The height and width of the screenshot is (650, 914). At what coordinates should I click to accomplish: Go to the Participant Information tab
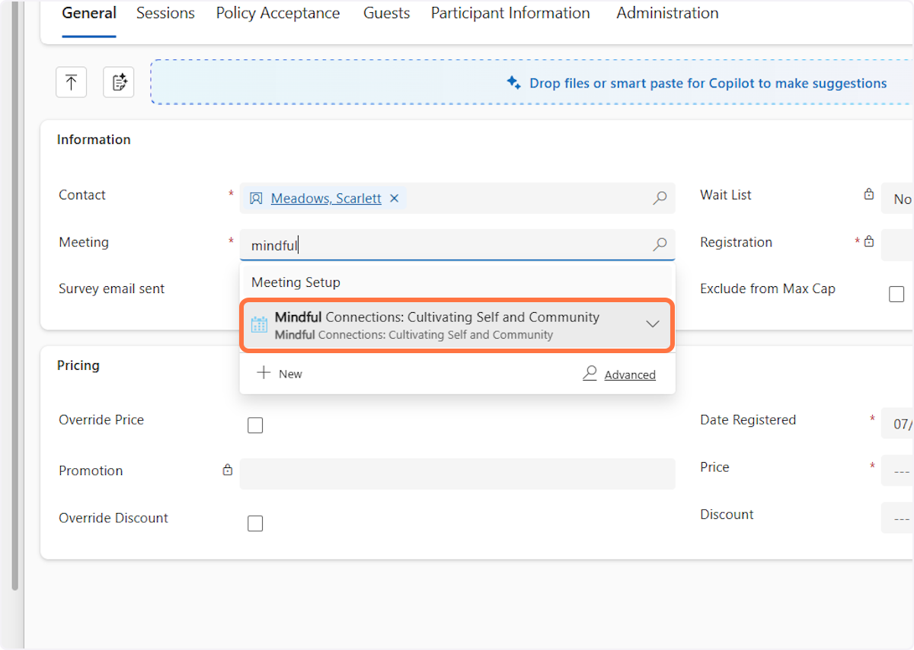tap(510, 13)
